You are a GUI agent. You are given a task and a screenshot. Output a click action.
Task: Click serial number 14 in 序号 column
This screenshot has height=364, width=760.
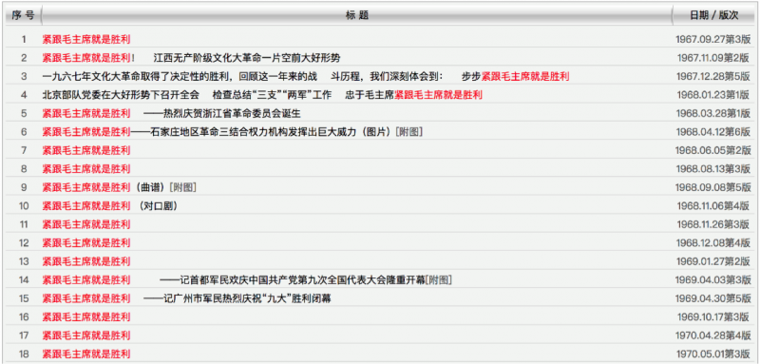click(24, 279)
